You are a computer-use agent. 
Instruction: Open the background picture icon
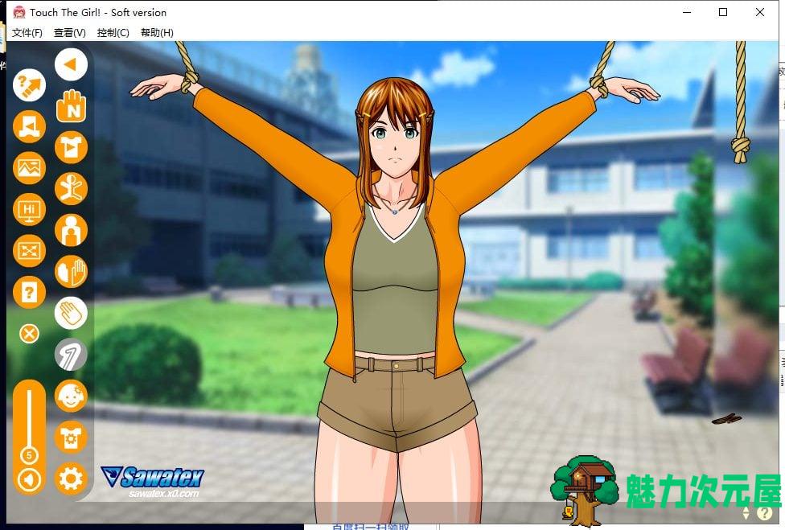(29, 168)
